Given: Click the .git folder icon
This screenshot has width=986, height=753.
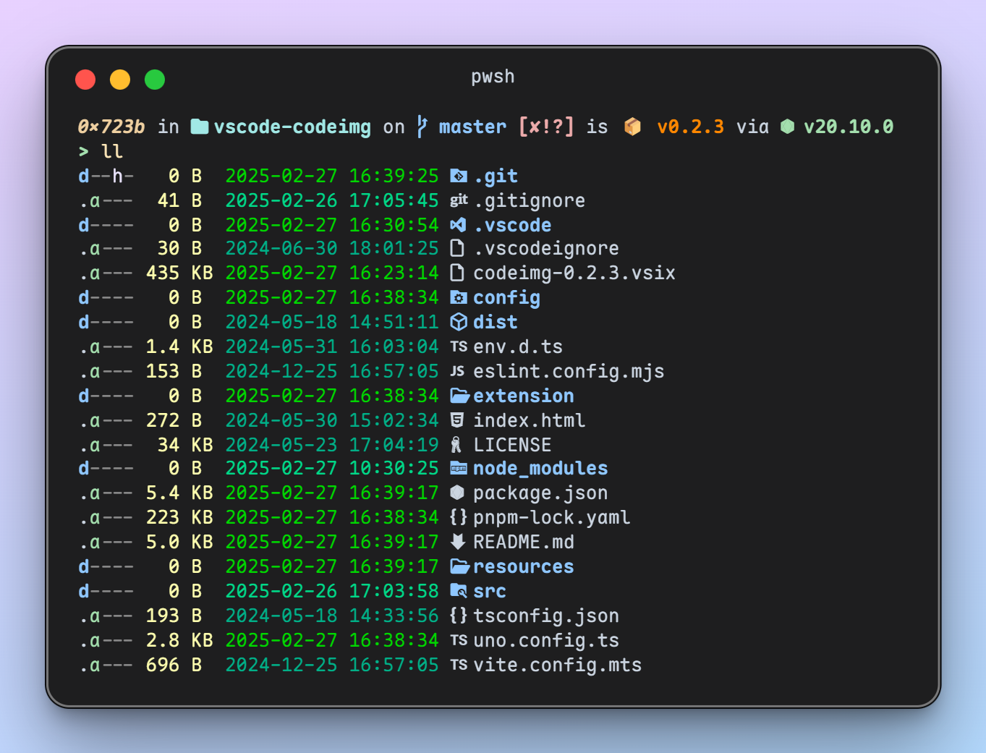Looking at the screenshot, I should [460, 175].
